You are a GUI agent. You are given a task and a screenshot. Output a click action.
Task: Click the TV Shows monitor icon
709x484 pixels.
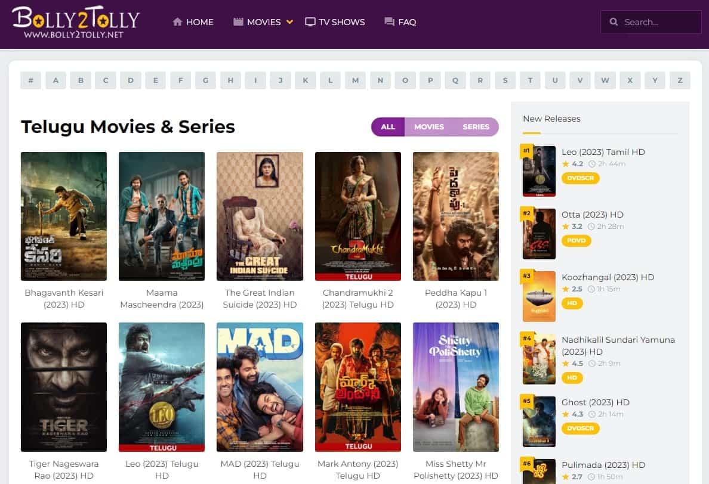[x=310, y=21]
